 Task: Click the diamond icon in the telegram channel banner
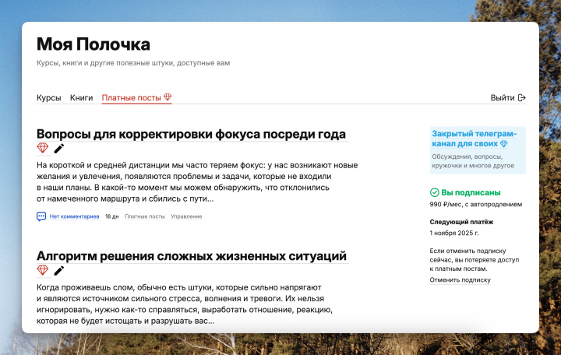click(503, 144)
